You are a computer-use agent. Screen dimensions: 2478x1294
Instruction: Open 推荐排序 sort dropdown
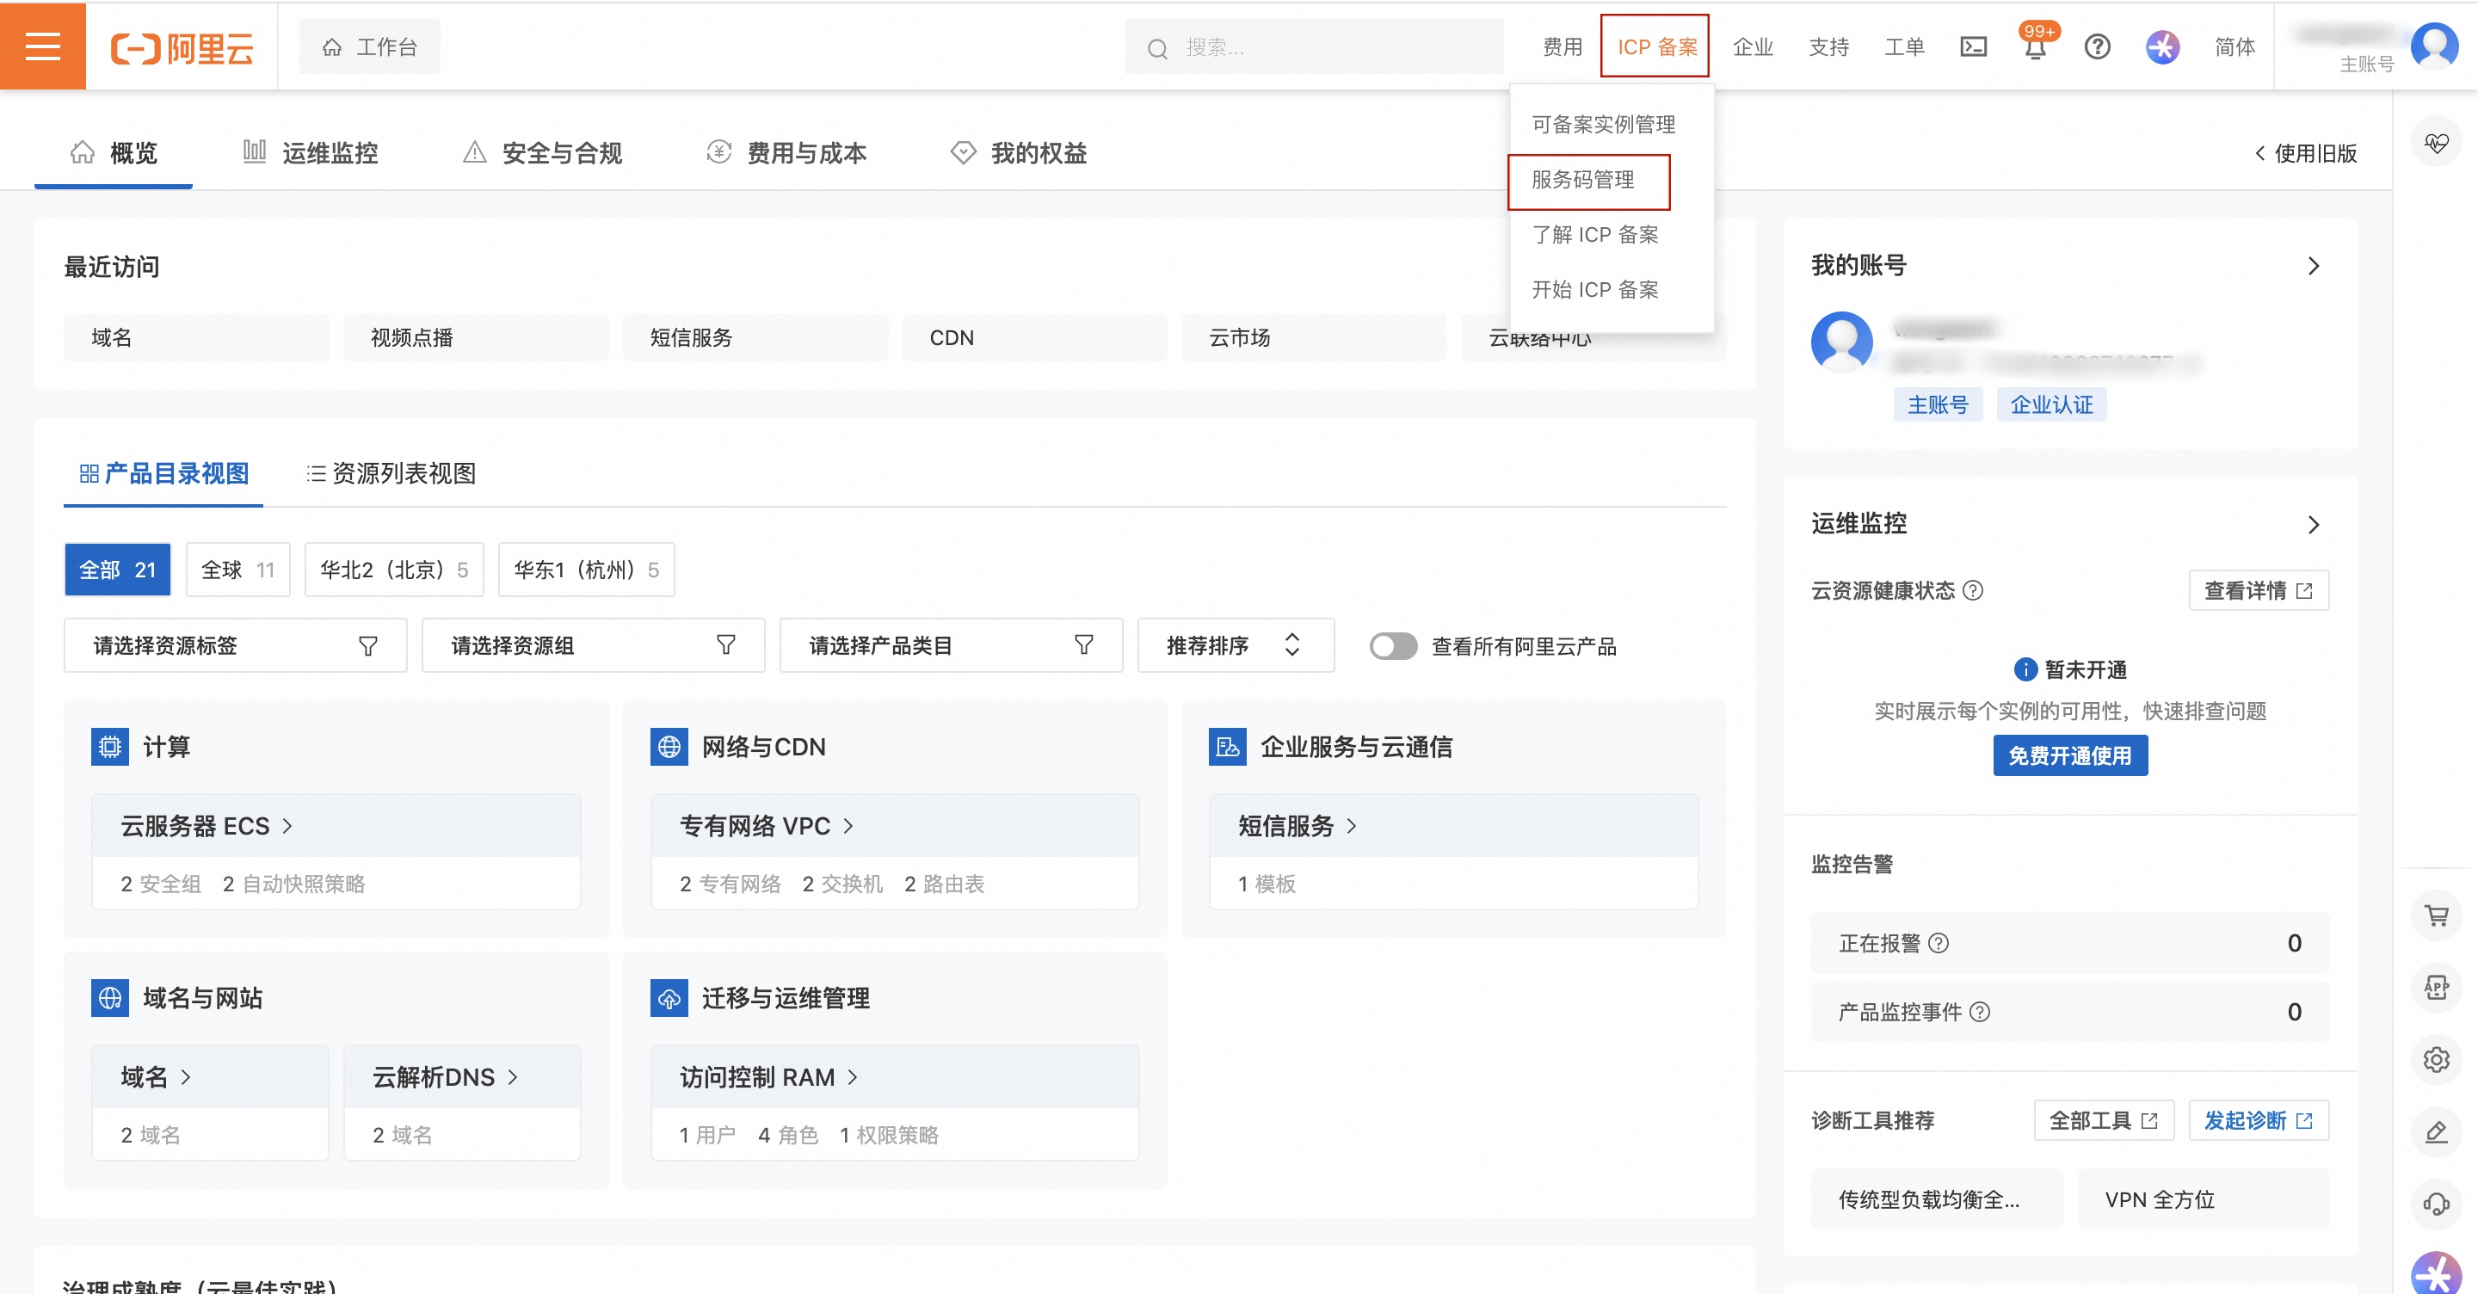(x=1236, y=645)
